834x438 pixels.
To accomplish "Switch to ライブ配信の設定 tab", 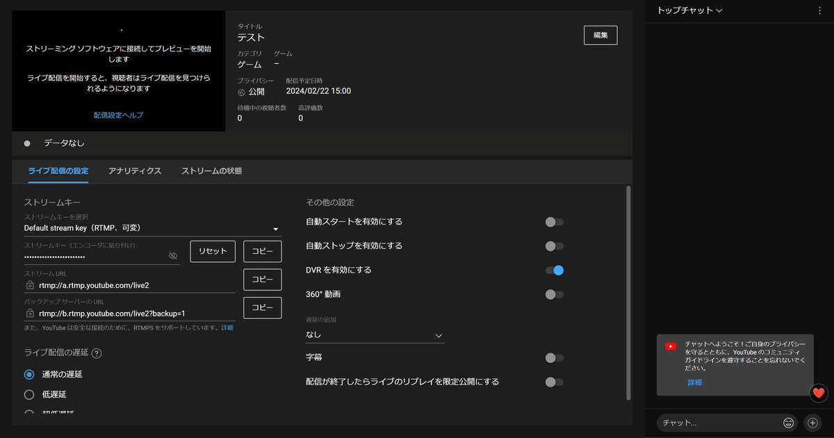I will pyautogui.click(x=58, y=171).
